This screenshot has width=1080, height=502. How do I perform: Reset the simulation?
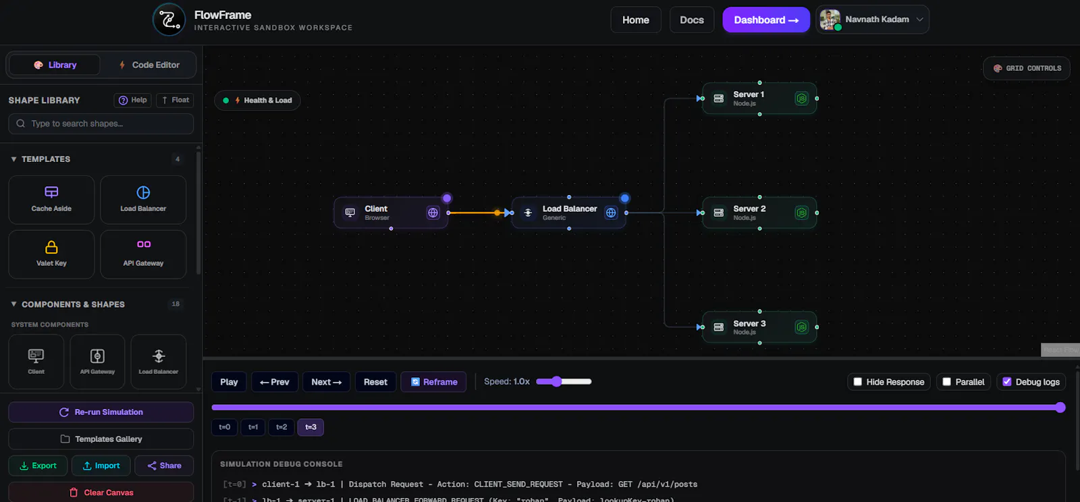(x=375, y=382)
